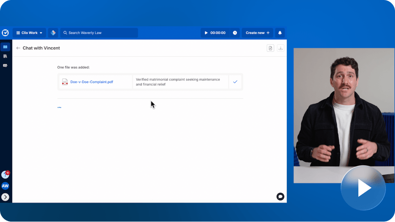Click the Create new button

[258, 33]
